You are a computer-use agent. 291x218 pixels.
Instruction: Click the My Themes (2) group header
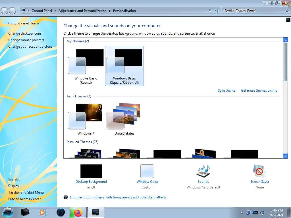(78, 41)
